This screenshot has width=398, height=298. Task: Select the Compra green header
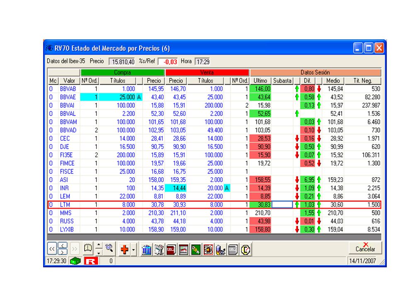[x=122, y=72]
